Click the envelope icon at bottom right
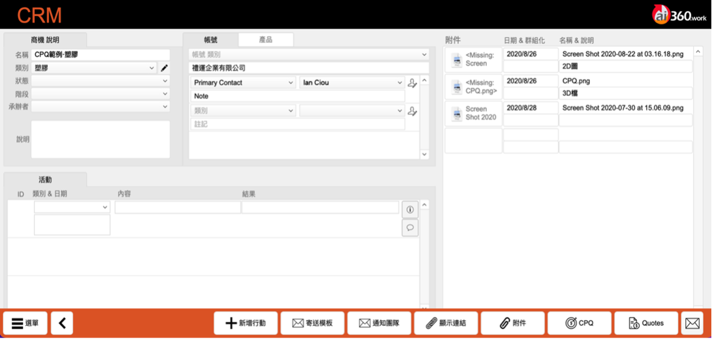The width and height of the screenshot is (713, 342). coord(692,323)
